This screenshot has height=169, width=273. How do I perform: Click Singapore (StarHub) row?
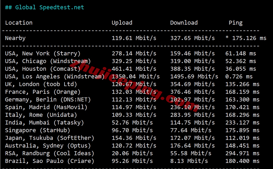pos(132,130)
